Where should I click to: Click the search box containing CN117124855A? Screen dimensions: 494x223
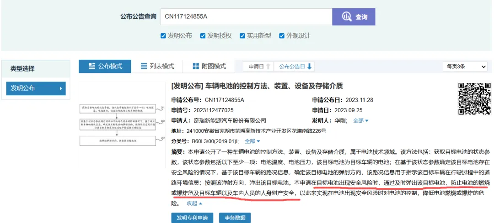246,17
